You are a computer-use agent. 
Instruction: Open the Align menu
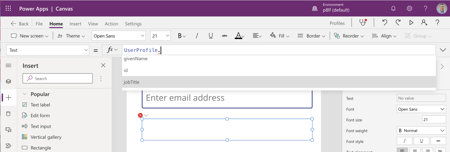(x=384, y=36)
